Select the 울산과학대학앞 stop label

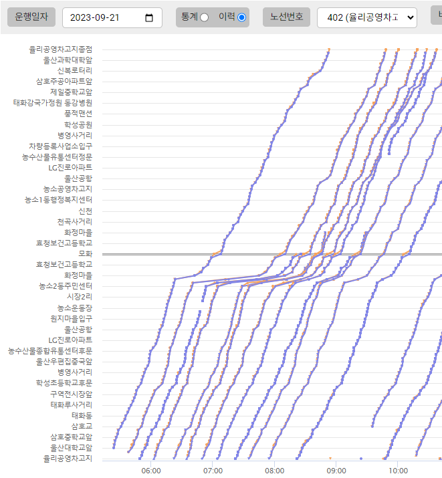(68, 60)
